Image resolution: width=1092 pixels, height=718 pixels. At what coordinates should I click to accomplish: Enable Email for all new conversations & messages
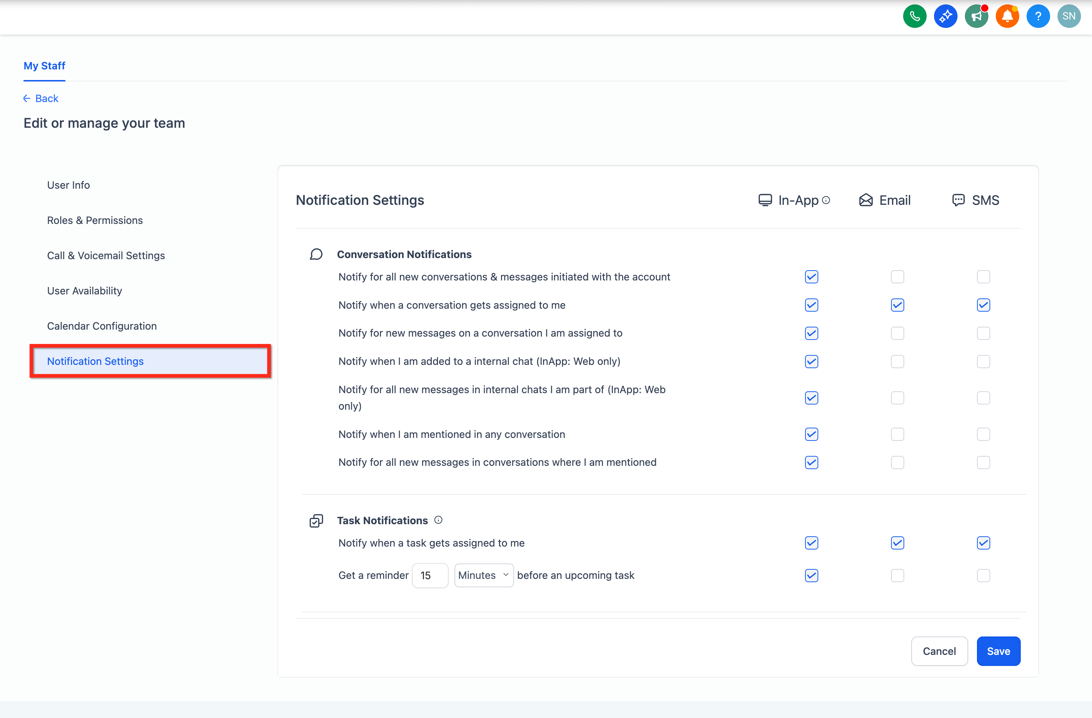point(897,277)
